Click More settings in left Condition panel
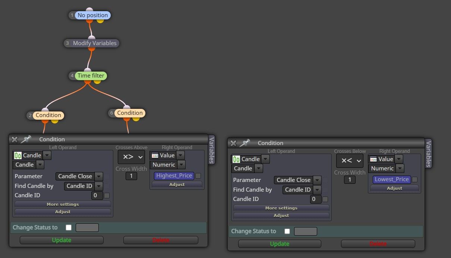Image resolution: width=451 pixels, height=258 pixels. 63,204
